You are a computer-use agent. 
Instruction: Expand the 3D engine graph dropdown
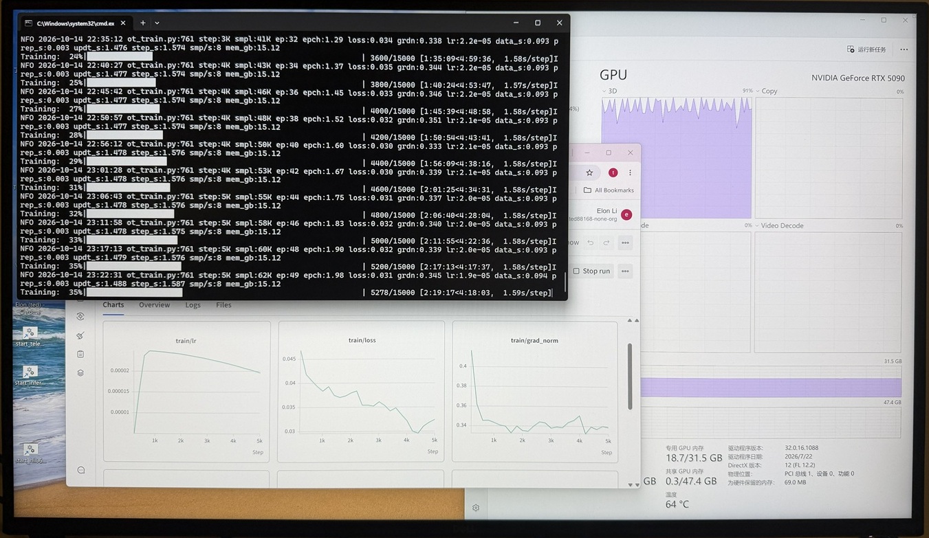point(605,91)
